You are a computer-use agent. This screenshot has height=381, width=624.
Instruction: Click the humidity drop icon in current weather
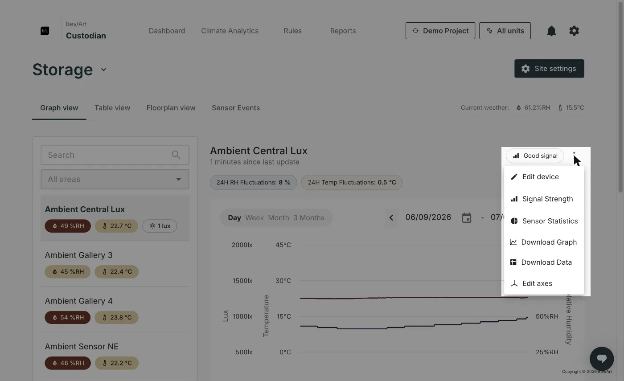tap(519, 108)
